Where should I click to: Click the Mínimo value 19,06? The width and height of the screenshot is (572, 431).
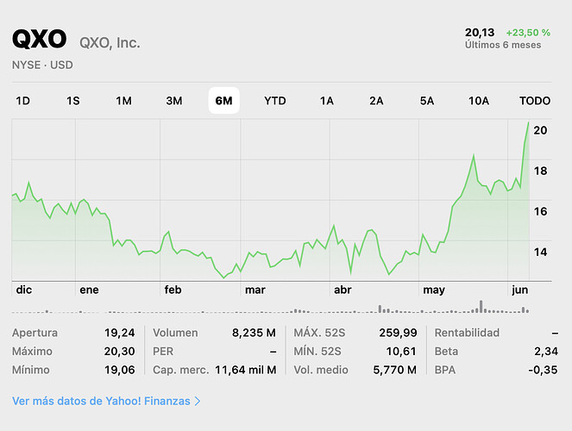120,370
